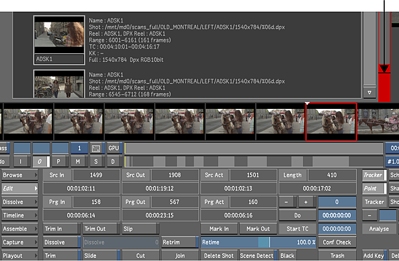
Task: Toggle the S mode button
Action: [96, 162]
